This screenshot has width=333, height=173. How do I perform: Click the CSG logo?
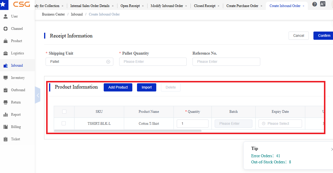(x=21, y=4)
